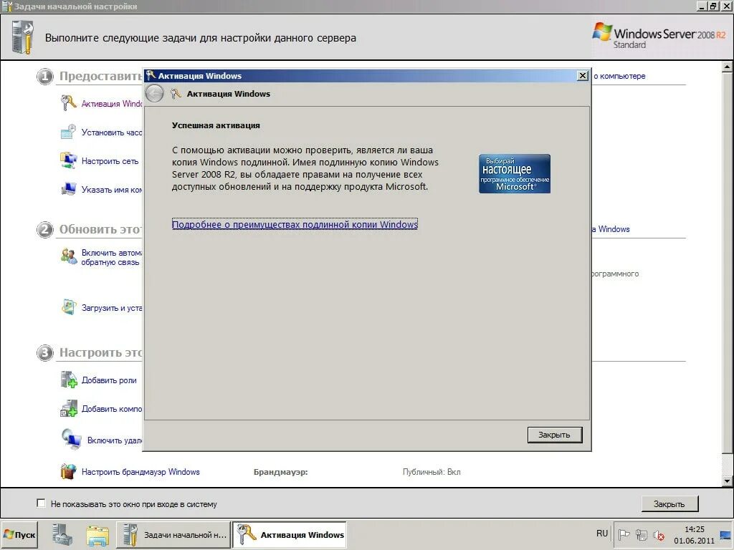Restore down the Initial Configuration Tasks window

click(713, 6)
